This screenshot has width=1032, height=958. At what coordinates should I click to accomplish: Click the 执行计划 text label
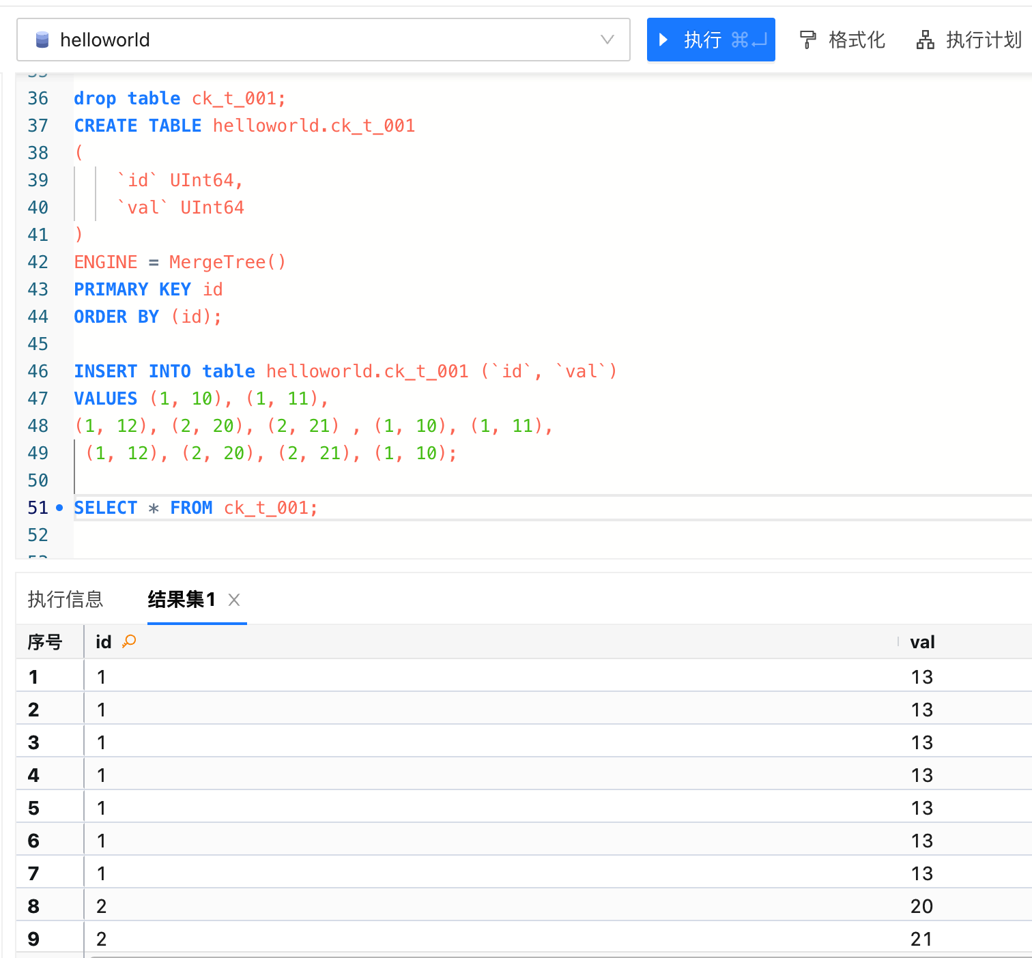click(983, 40)
